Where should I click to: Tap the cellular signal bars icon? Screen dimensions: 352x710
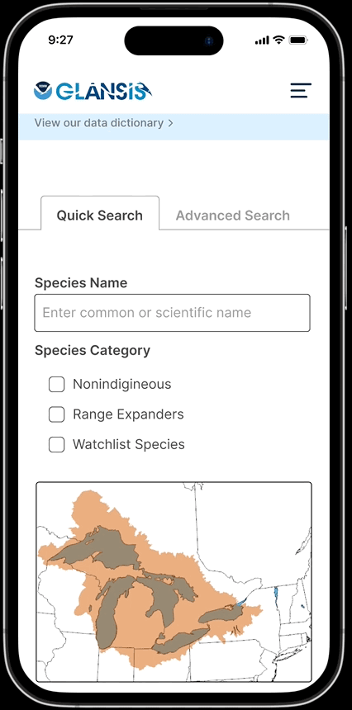click(x=262, y=40)
